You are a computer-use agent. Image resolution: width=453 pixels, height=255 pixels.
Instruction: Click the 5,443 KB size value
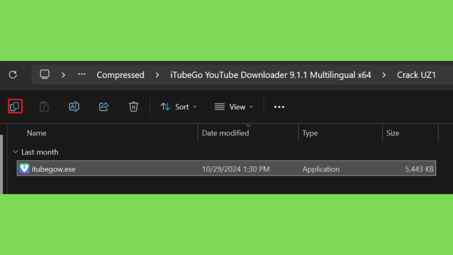tap(419, 169)
